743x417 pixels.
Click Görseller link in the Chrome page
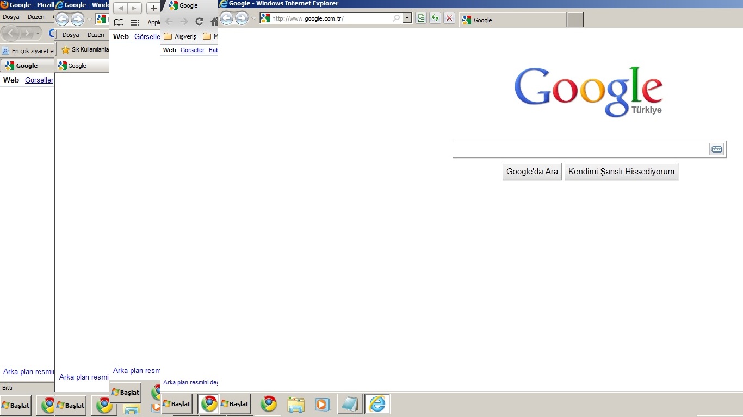193,50
